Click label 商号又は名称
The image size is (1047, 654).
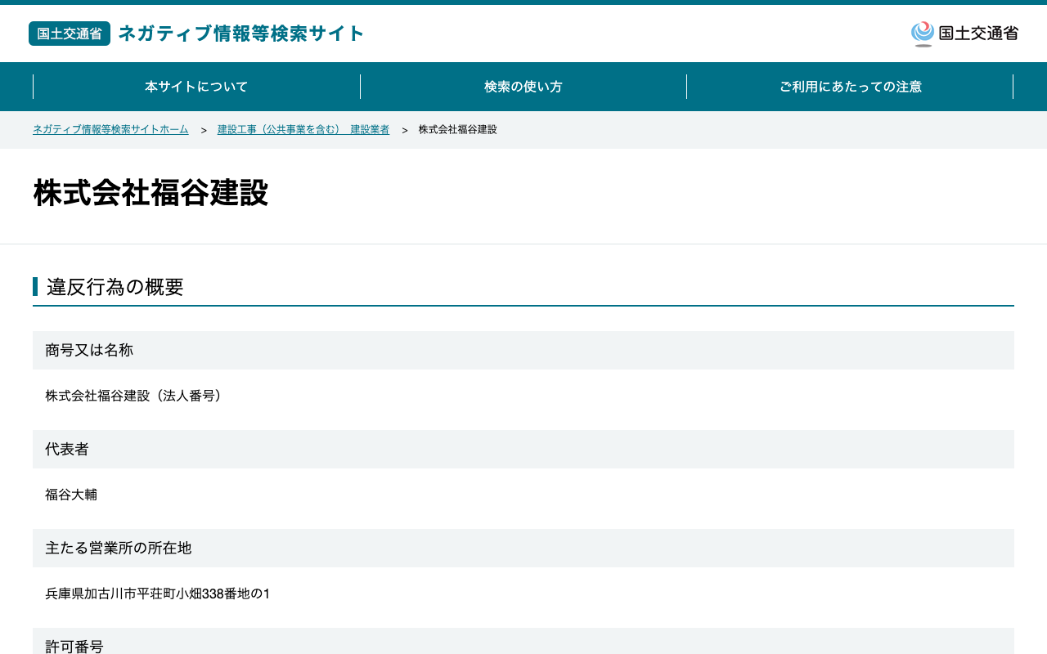[89, 350]
